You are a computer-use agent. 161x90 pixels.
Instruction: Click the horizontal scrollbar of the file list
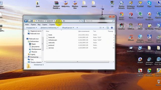point(77,62)
